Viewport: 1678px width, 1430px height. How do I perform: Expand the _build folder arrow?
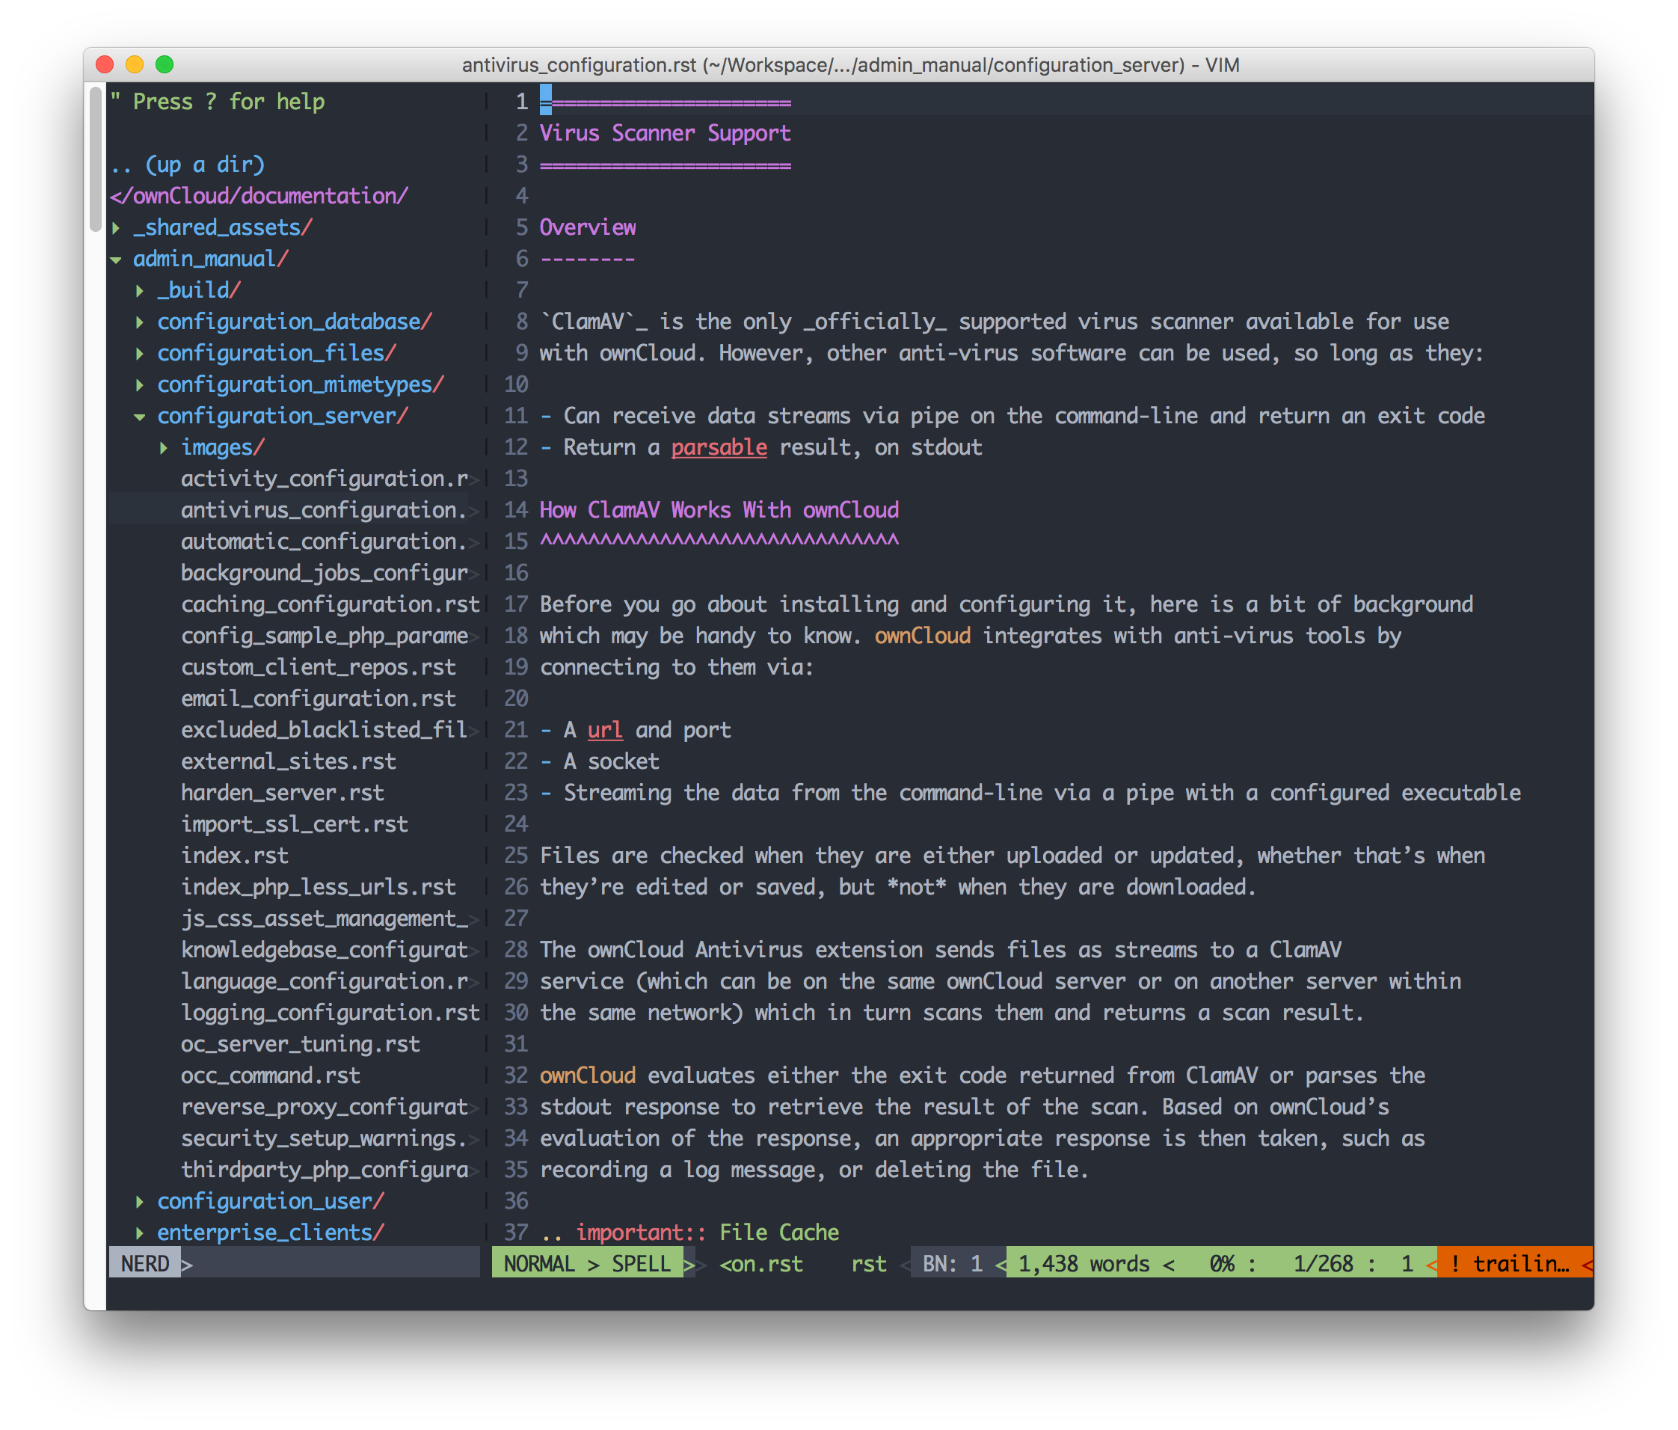139,291
